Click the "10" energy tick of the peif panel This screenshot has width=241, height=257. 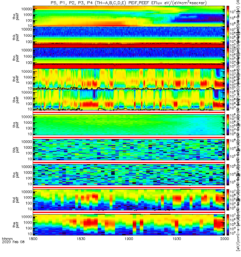click(x=30, y=234)
